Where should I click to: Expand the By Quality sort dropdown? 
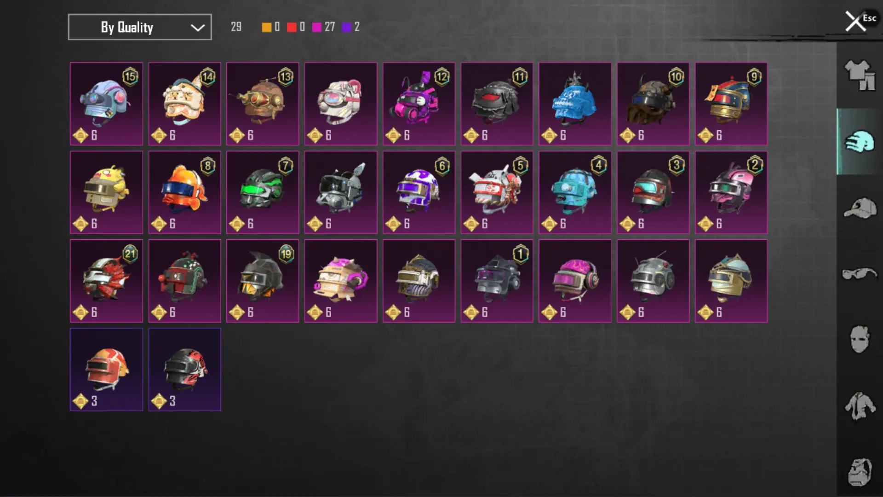pyautogui.click(x=140, y=27)
